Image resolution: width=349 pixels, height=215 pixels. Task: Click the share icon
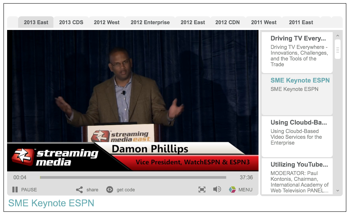(x=79, y=190)
